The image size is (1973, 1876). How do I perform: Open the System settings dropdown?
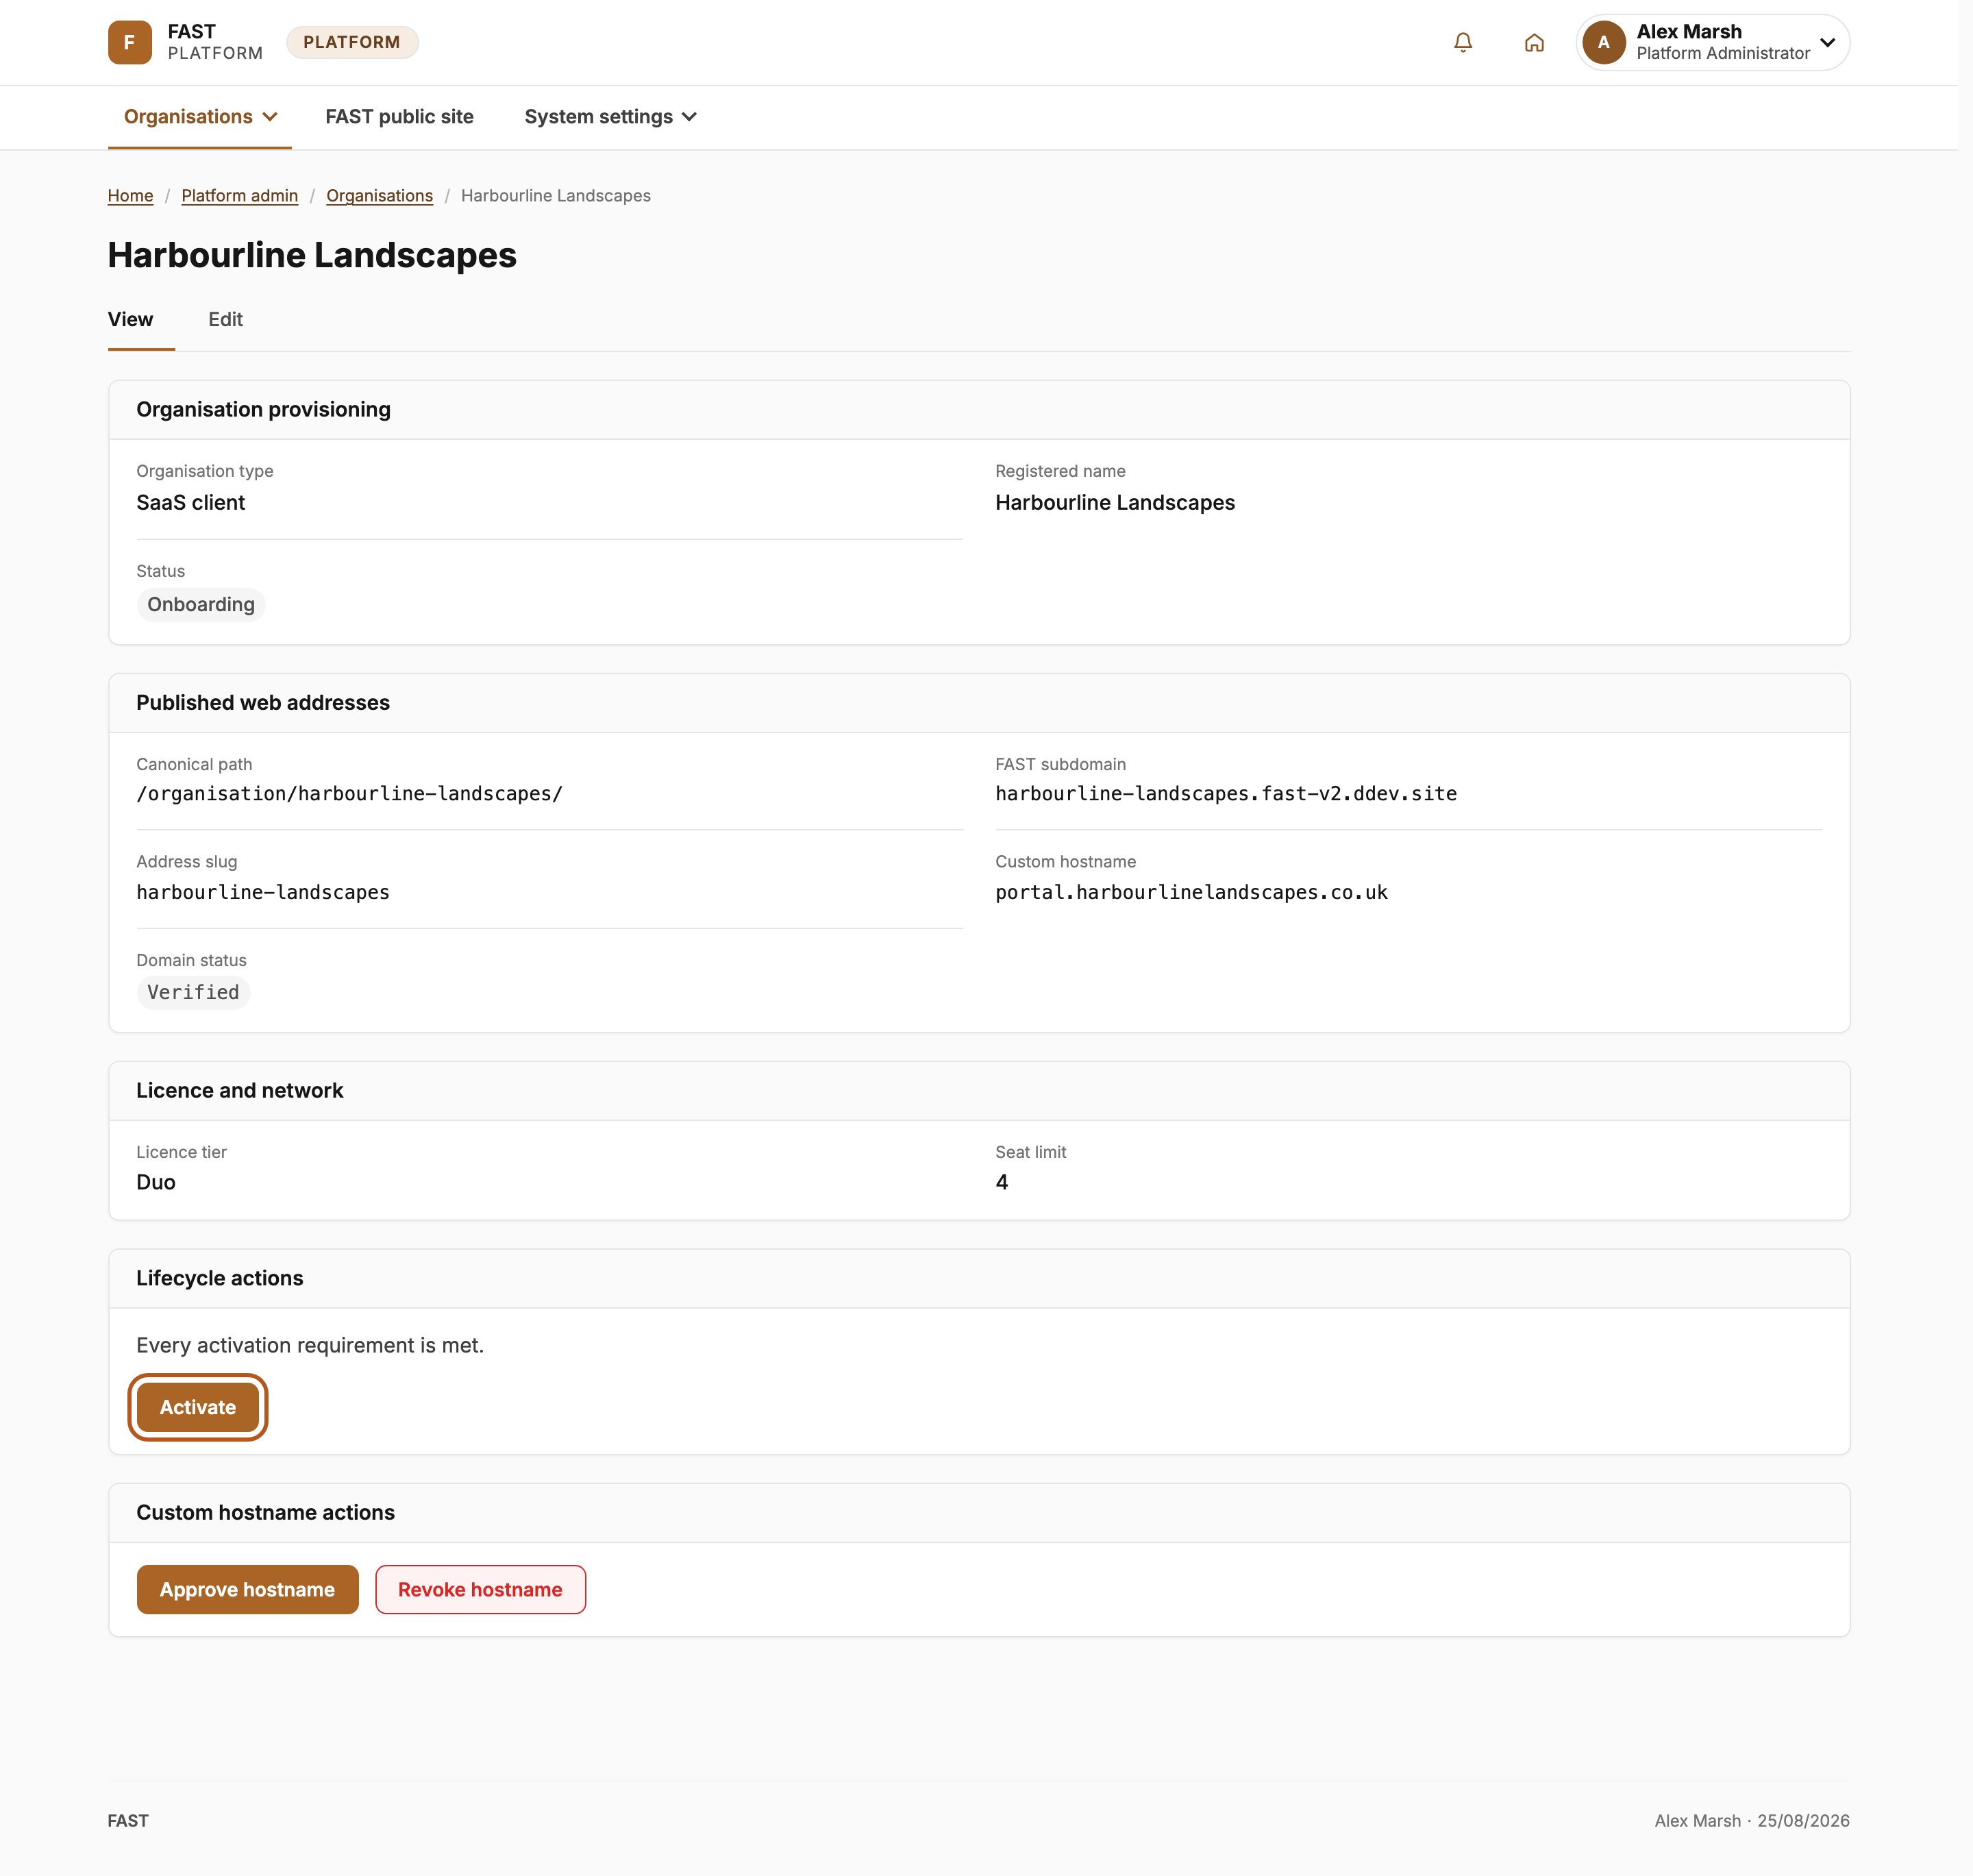coord(610,117)
